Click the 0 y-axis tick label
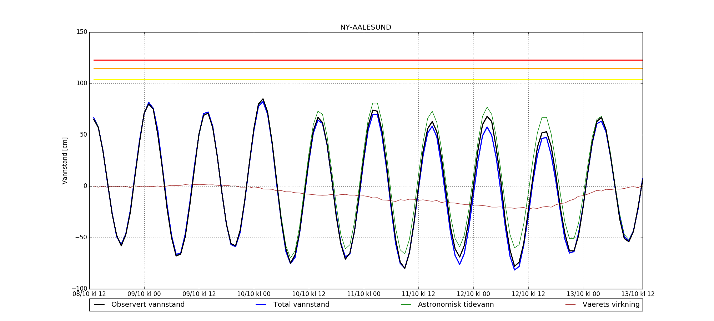This screenshot has width=714, height=321. 85,186
